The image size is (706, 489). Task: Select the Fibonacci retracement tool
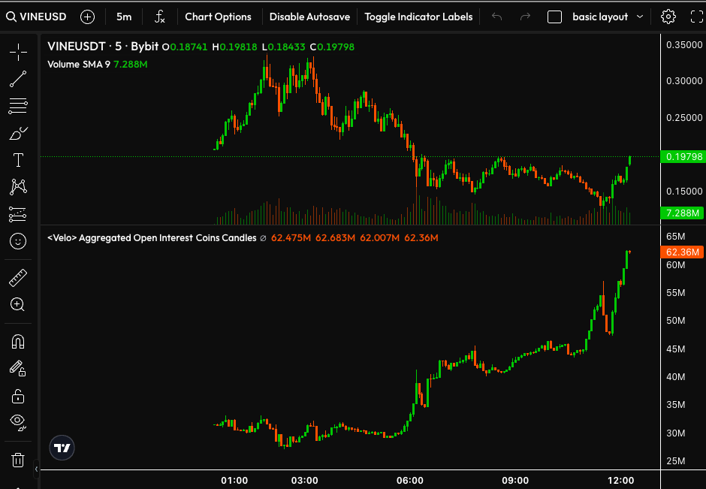click(x=18, y=106)
